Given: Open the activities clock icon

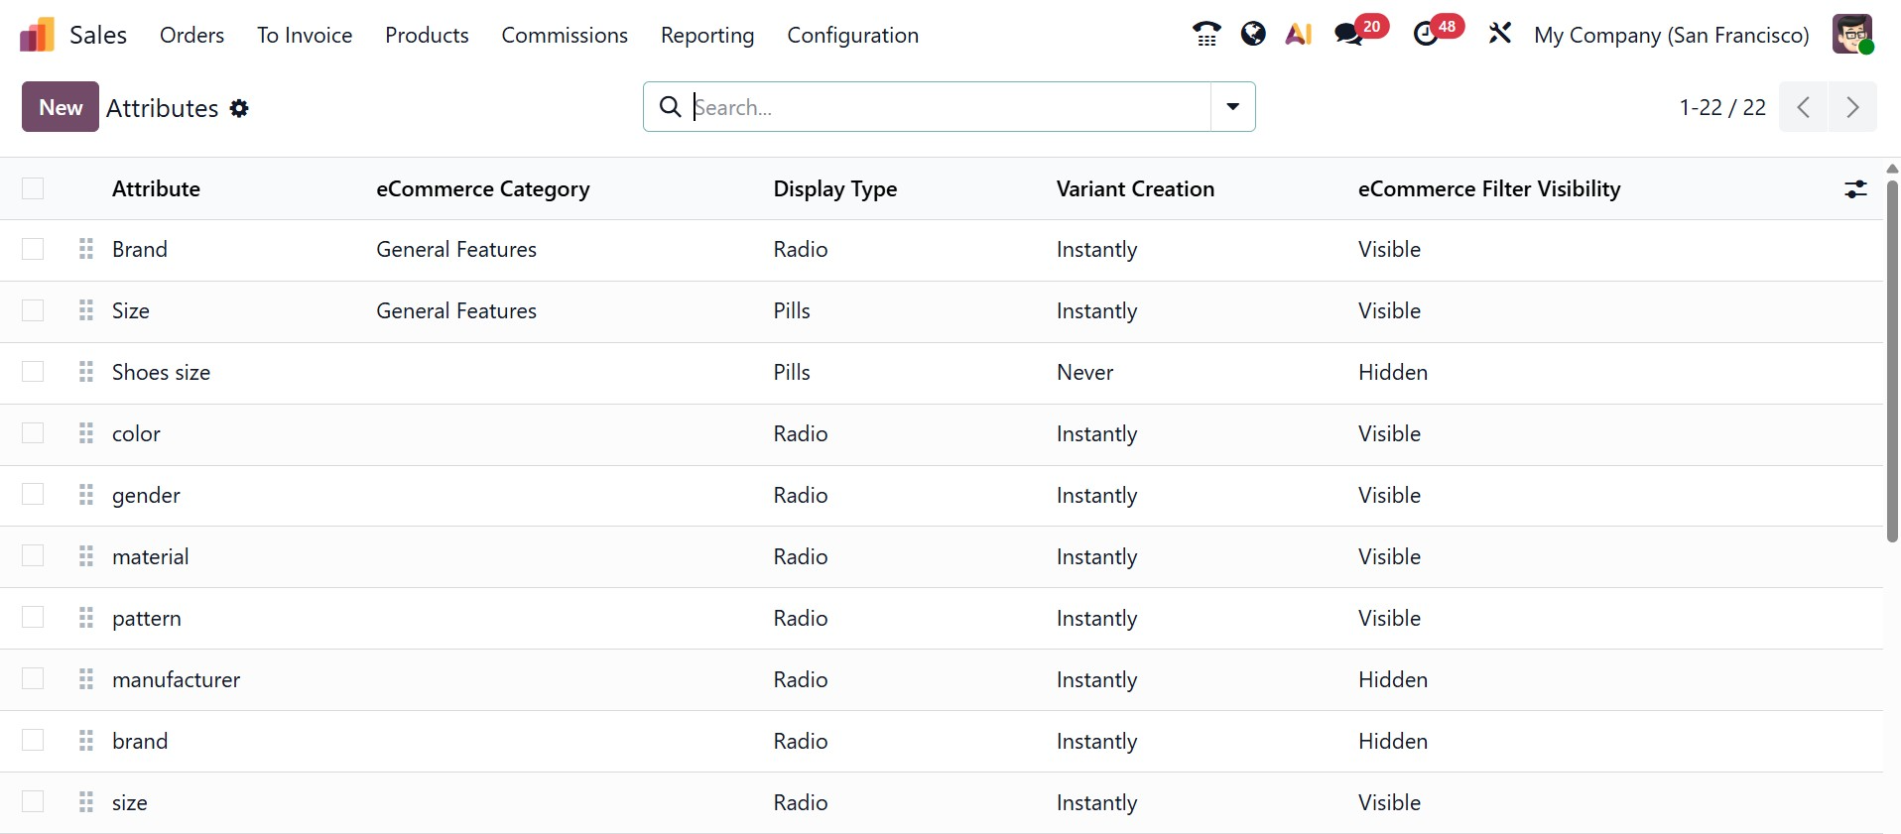Looking at the screenshot, I should pyautogui.click(x=1426, y=35).
